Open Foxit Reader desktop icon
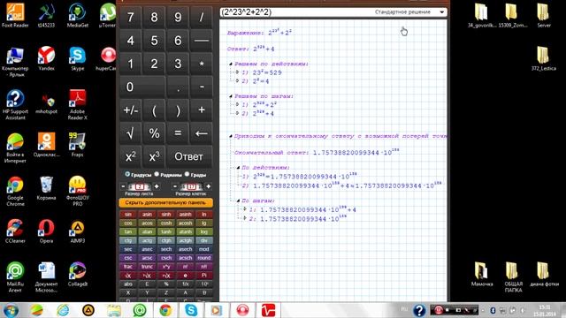The width and height of the screenshot is (566, 318). (x=15, y=16)
